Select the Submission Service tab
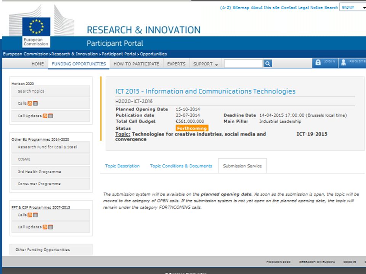Viewport: 366px width, 274px height. (x=242, y=166)
